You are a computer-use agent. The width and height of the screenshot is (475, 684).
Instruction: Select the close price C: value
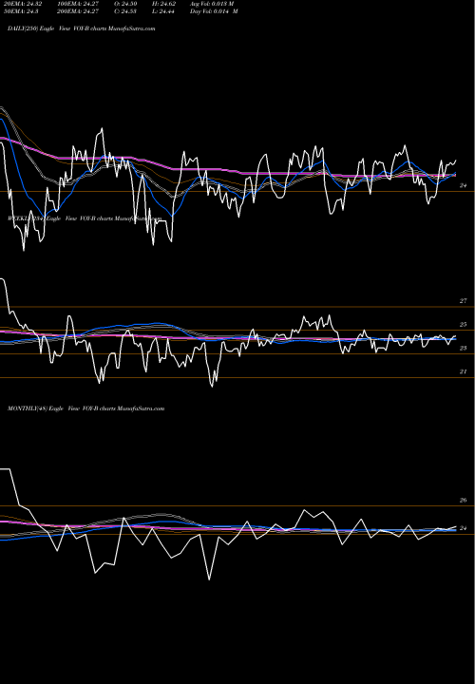point(125,11)
